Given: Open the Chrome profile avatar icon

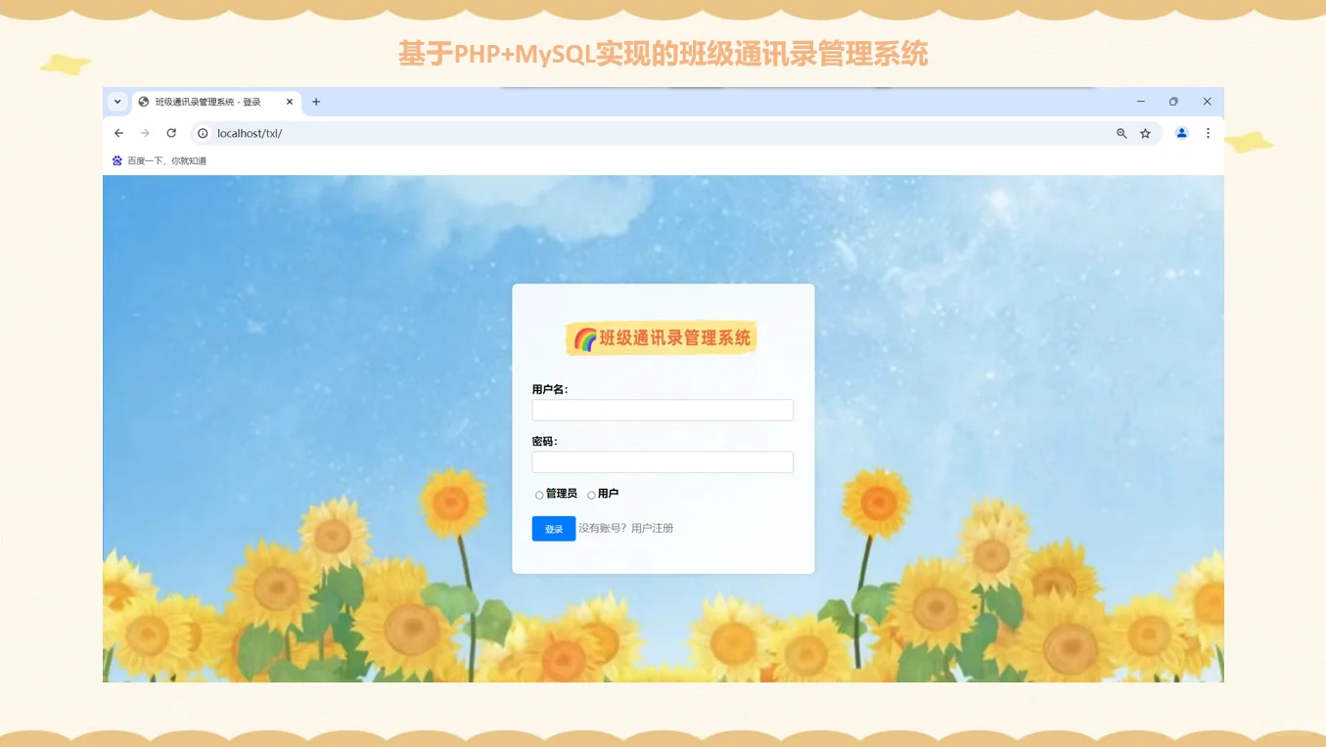Looking at the screenshot, I should coord(1181,133).
